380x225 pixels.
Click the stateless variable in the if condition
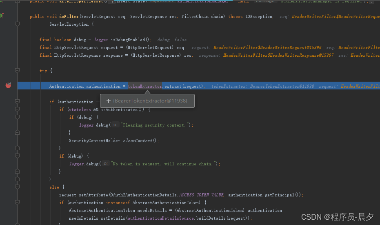[80, 109]
